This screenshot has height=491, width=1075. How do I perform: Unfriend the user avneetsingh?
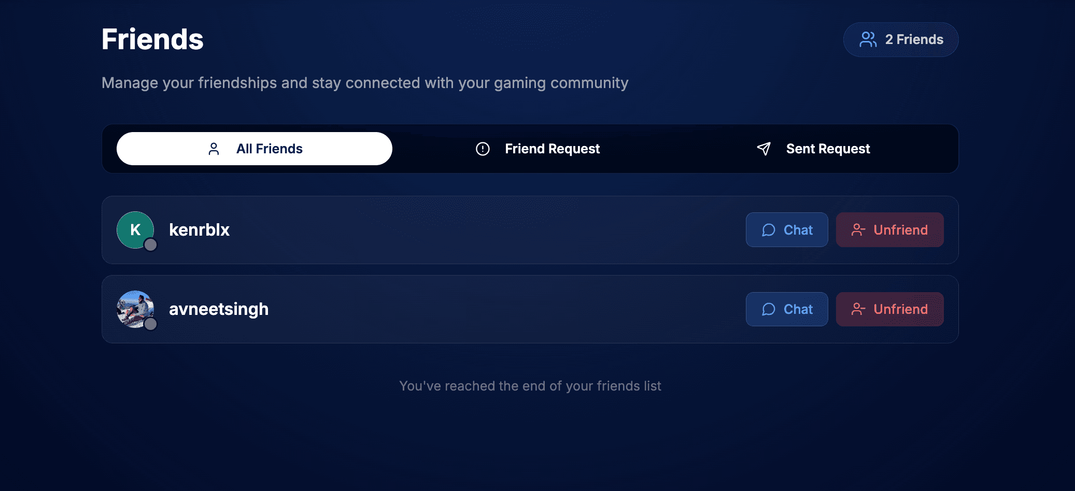click(x=889, y=309)
